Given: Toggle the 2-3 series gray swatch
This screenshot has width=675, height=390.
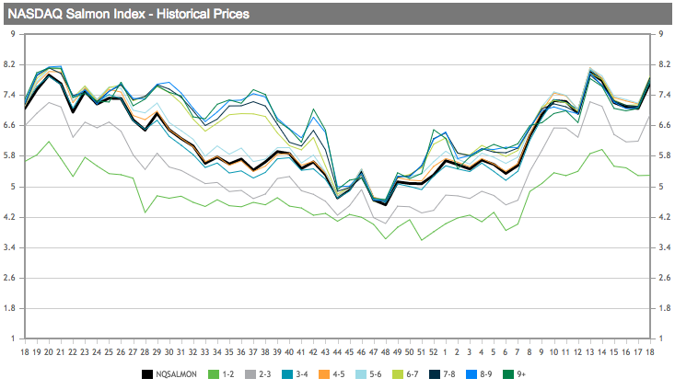Looking at the screenshot, I should point(250,374).
